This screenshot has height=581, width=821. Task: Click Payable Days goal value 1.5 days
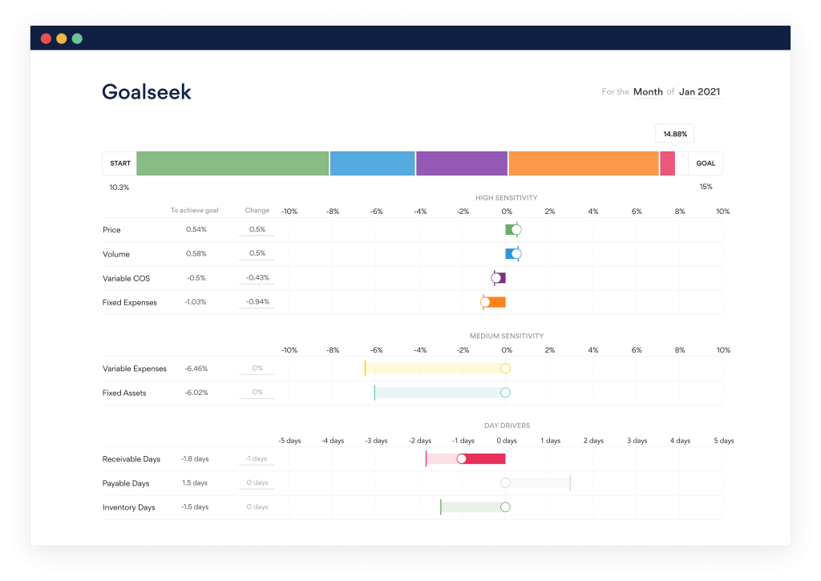point(195,483)
